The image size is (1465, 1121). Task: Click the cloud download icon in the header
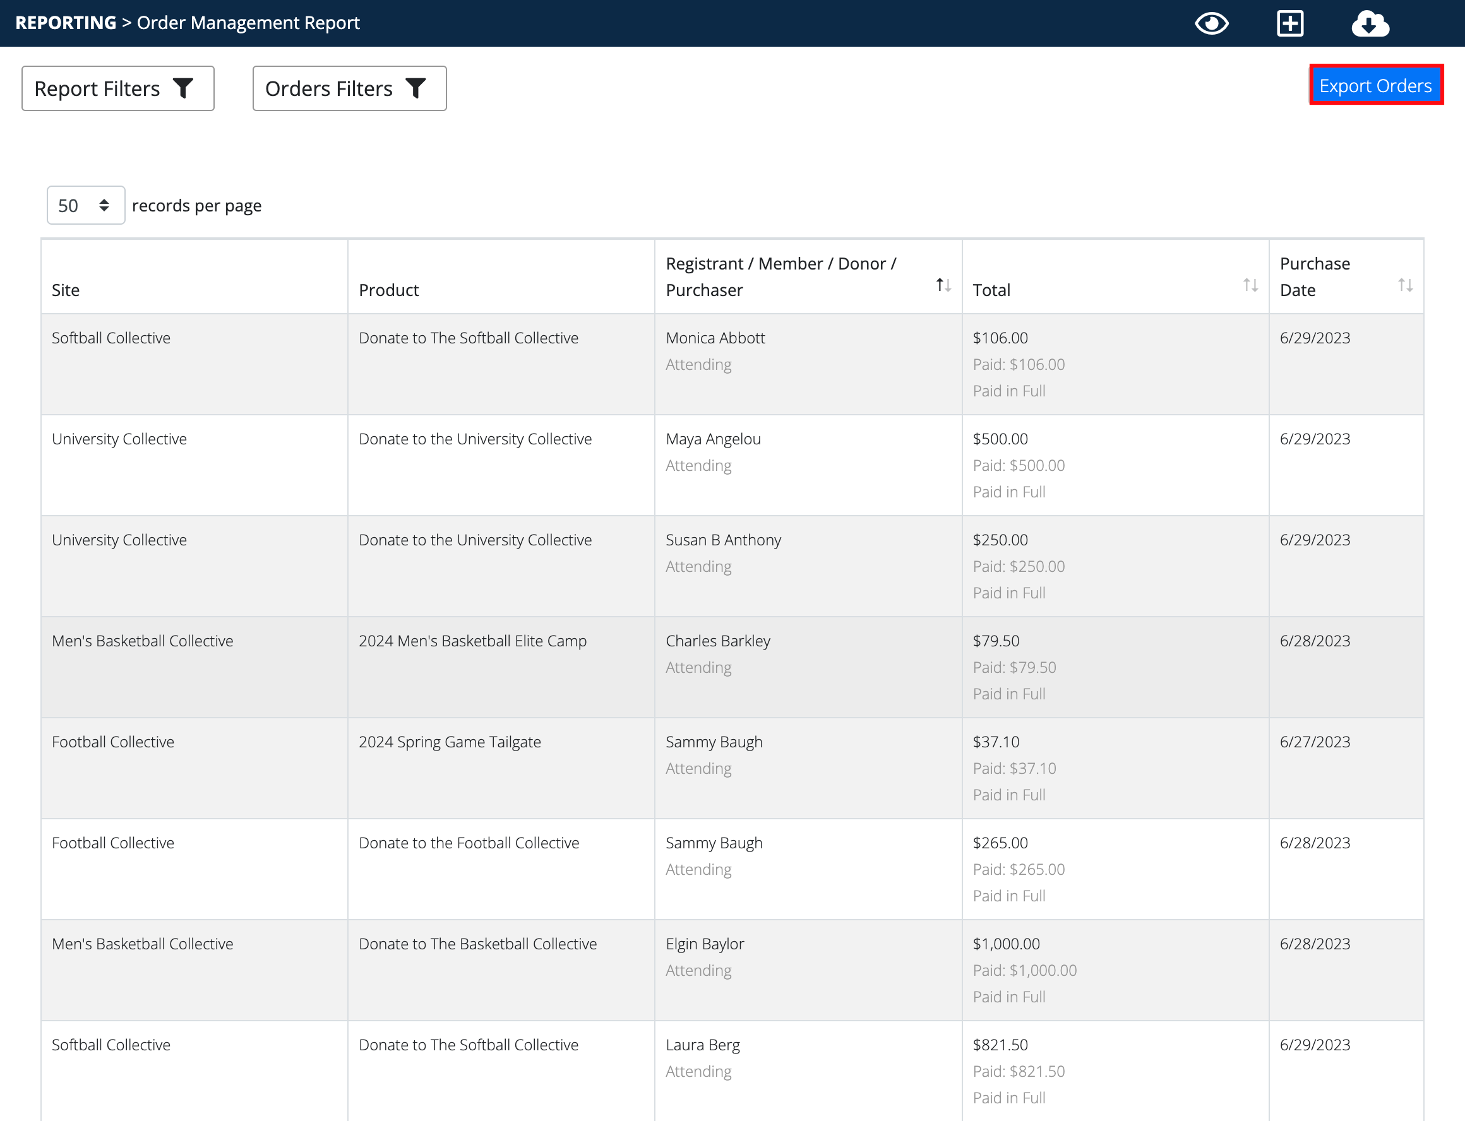[x=1370, y=23]
